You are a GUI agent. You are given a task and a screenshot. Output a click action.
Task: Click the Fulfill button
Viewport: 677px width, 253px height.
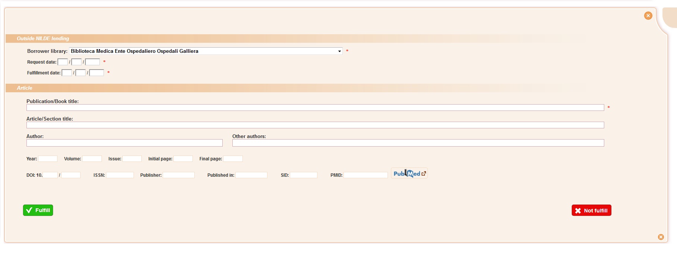pos(38,210)
